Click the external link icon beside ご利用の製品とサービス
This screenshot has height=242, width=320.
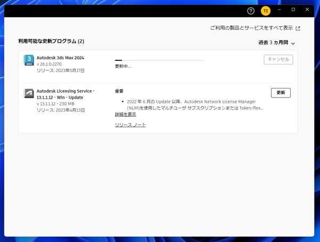click(x=298, y=28)
